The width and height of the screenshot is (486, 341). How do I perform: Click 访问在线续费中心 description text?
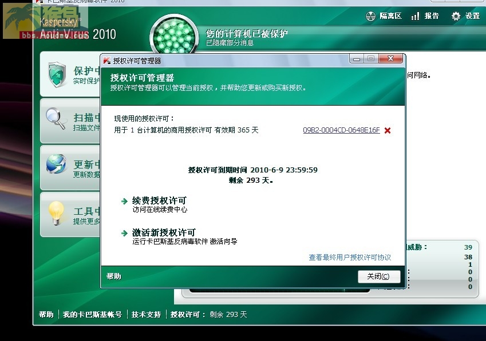(x=160, y=210)
